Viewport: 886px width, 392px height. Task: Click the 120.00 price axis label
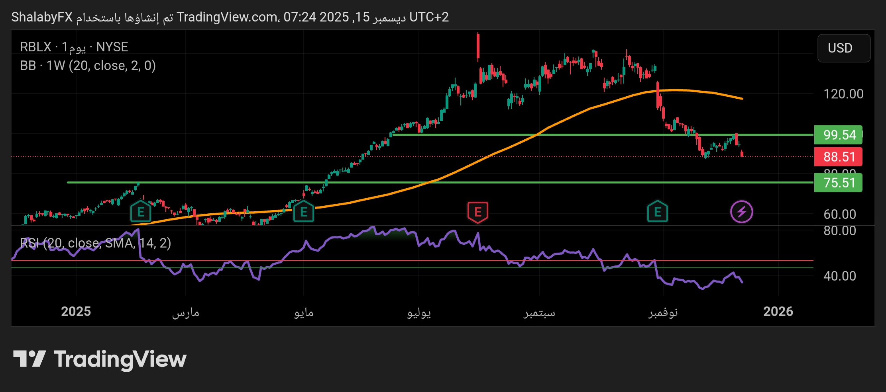(843, 94)
